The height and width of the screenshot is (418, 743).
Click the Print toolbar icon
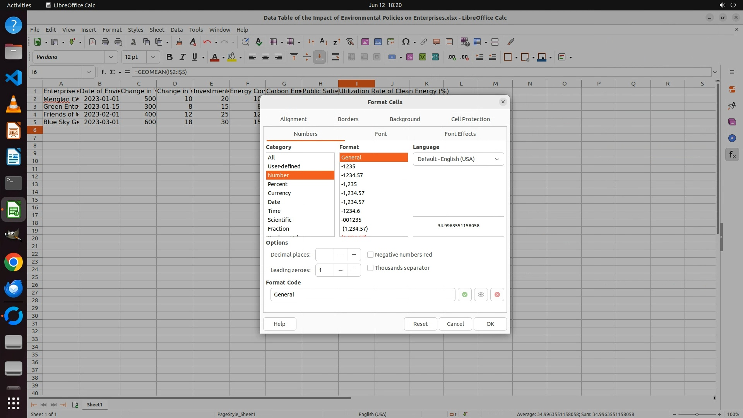105,42
